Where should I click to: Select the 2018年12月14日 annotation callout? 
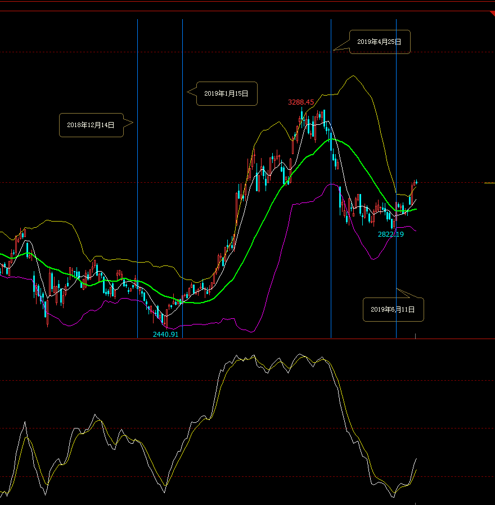coord(91,125)
